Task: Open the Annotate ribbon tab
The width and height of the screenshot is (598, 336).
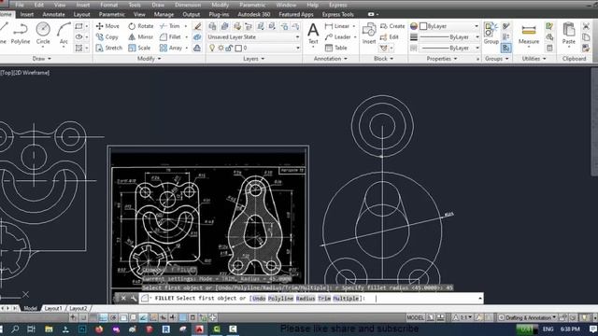Action: pos(54,15)
